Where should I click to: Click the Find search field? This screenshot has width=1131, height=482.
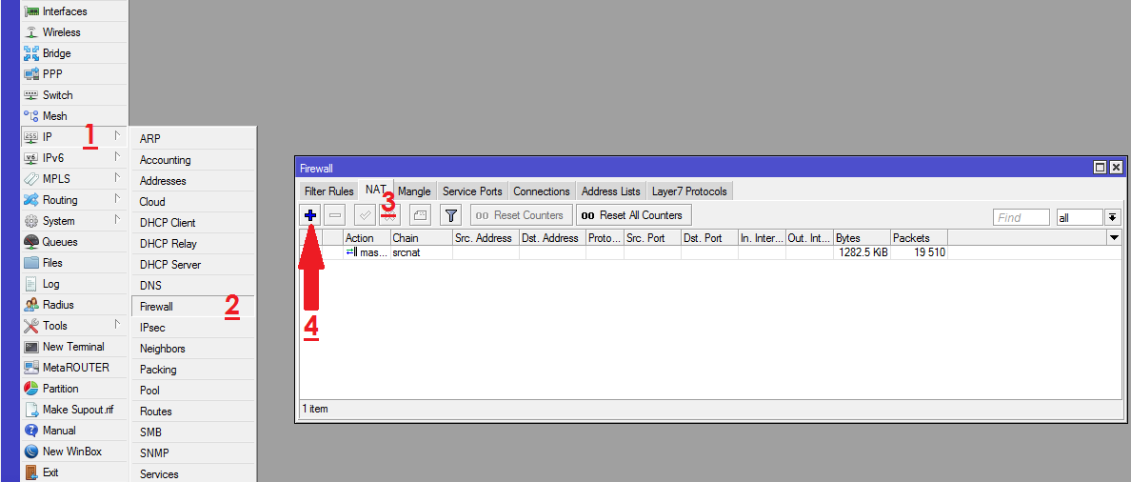[x=1021, y=218]
